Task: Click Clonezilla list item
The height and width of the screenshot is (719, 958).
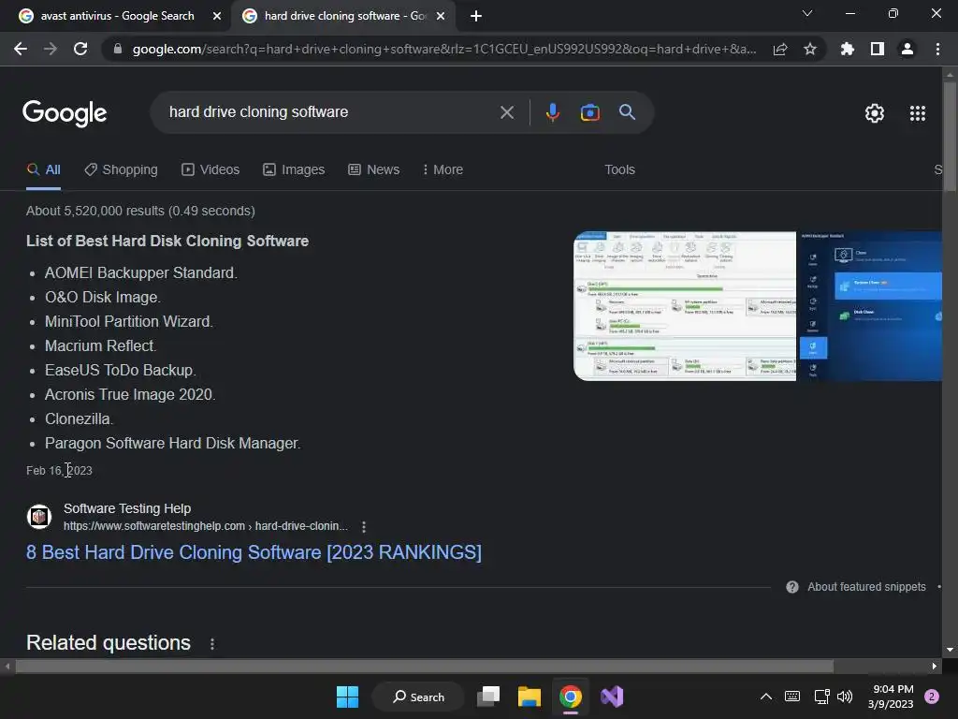Action: [x=80, y=418]
